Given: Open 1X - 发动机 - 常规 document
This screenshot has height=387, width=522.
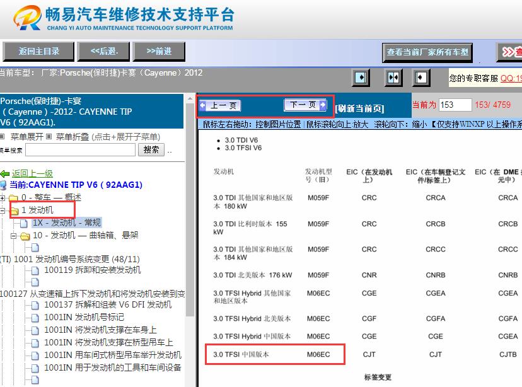Looking at the screenshot, I should tap(67, 222).
